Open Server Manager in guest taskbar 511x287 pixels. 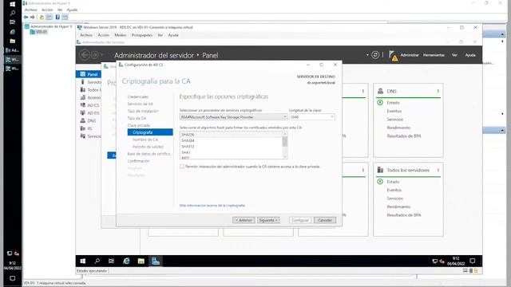tap(156, 261)
